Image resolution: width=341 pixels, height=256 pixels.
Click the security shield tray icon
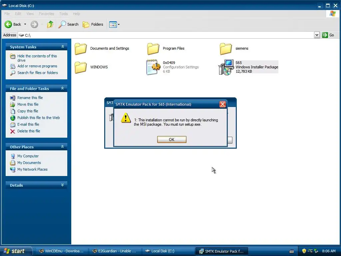point(304,251)
